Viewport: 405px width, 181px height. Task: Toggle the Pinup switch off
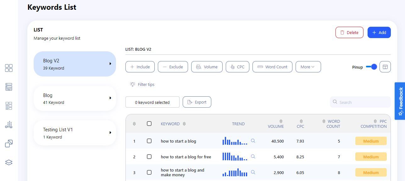pyautogui.click(x=371, y=67)
